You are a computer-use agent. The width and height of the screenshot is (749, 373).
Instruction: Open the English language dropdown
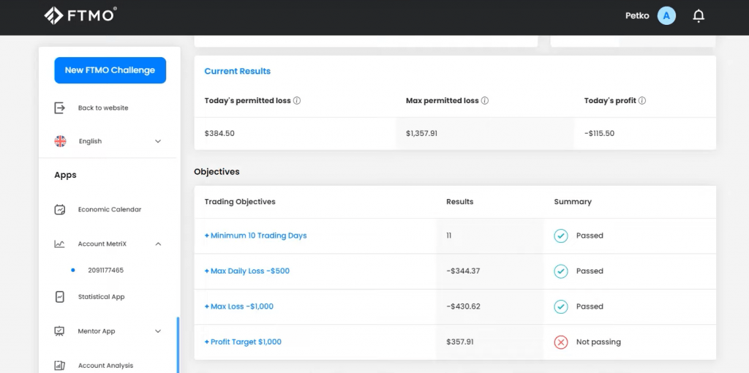coord(157,142)
